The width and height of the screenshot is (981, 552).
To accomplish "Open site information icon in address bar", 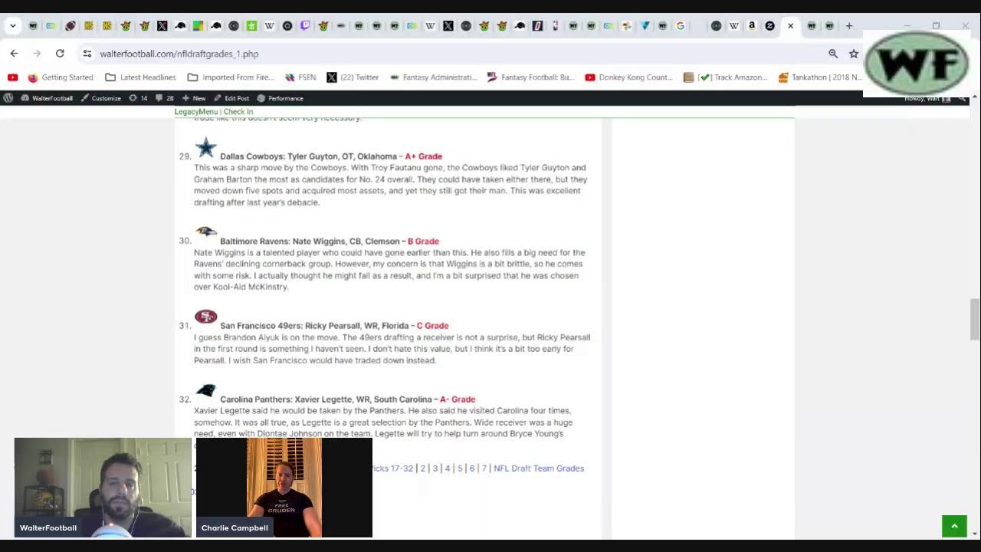I will 87,54.
